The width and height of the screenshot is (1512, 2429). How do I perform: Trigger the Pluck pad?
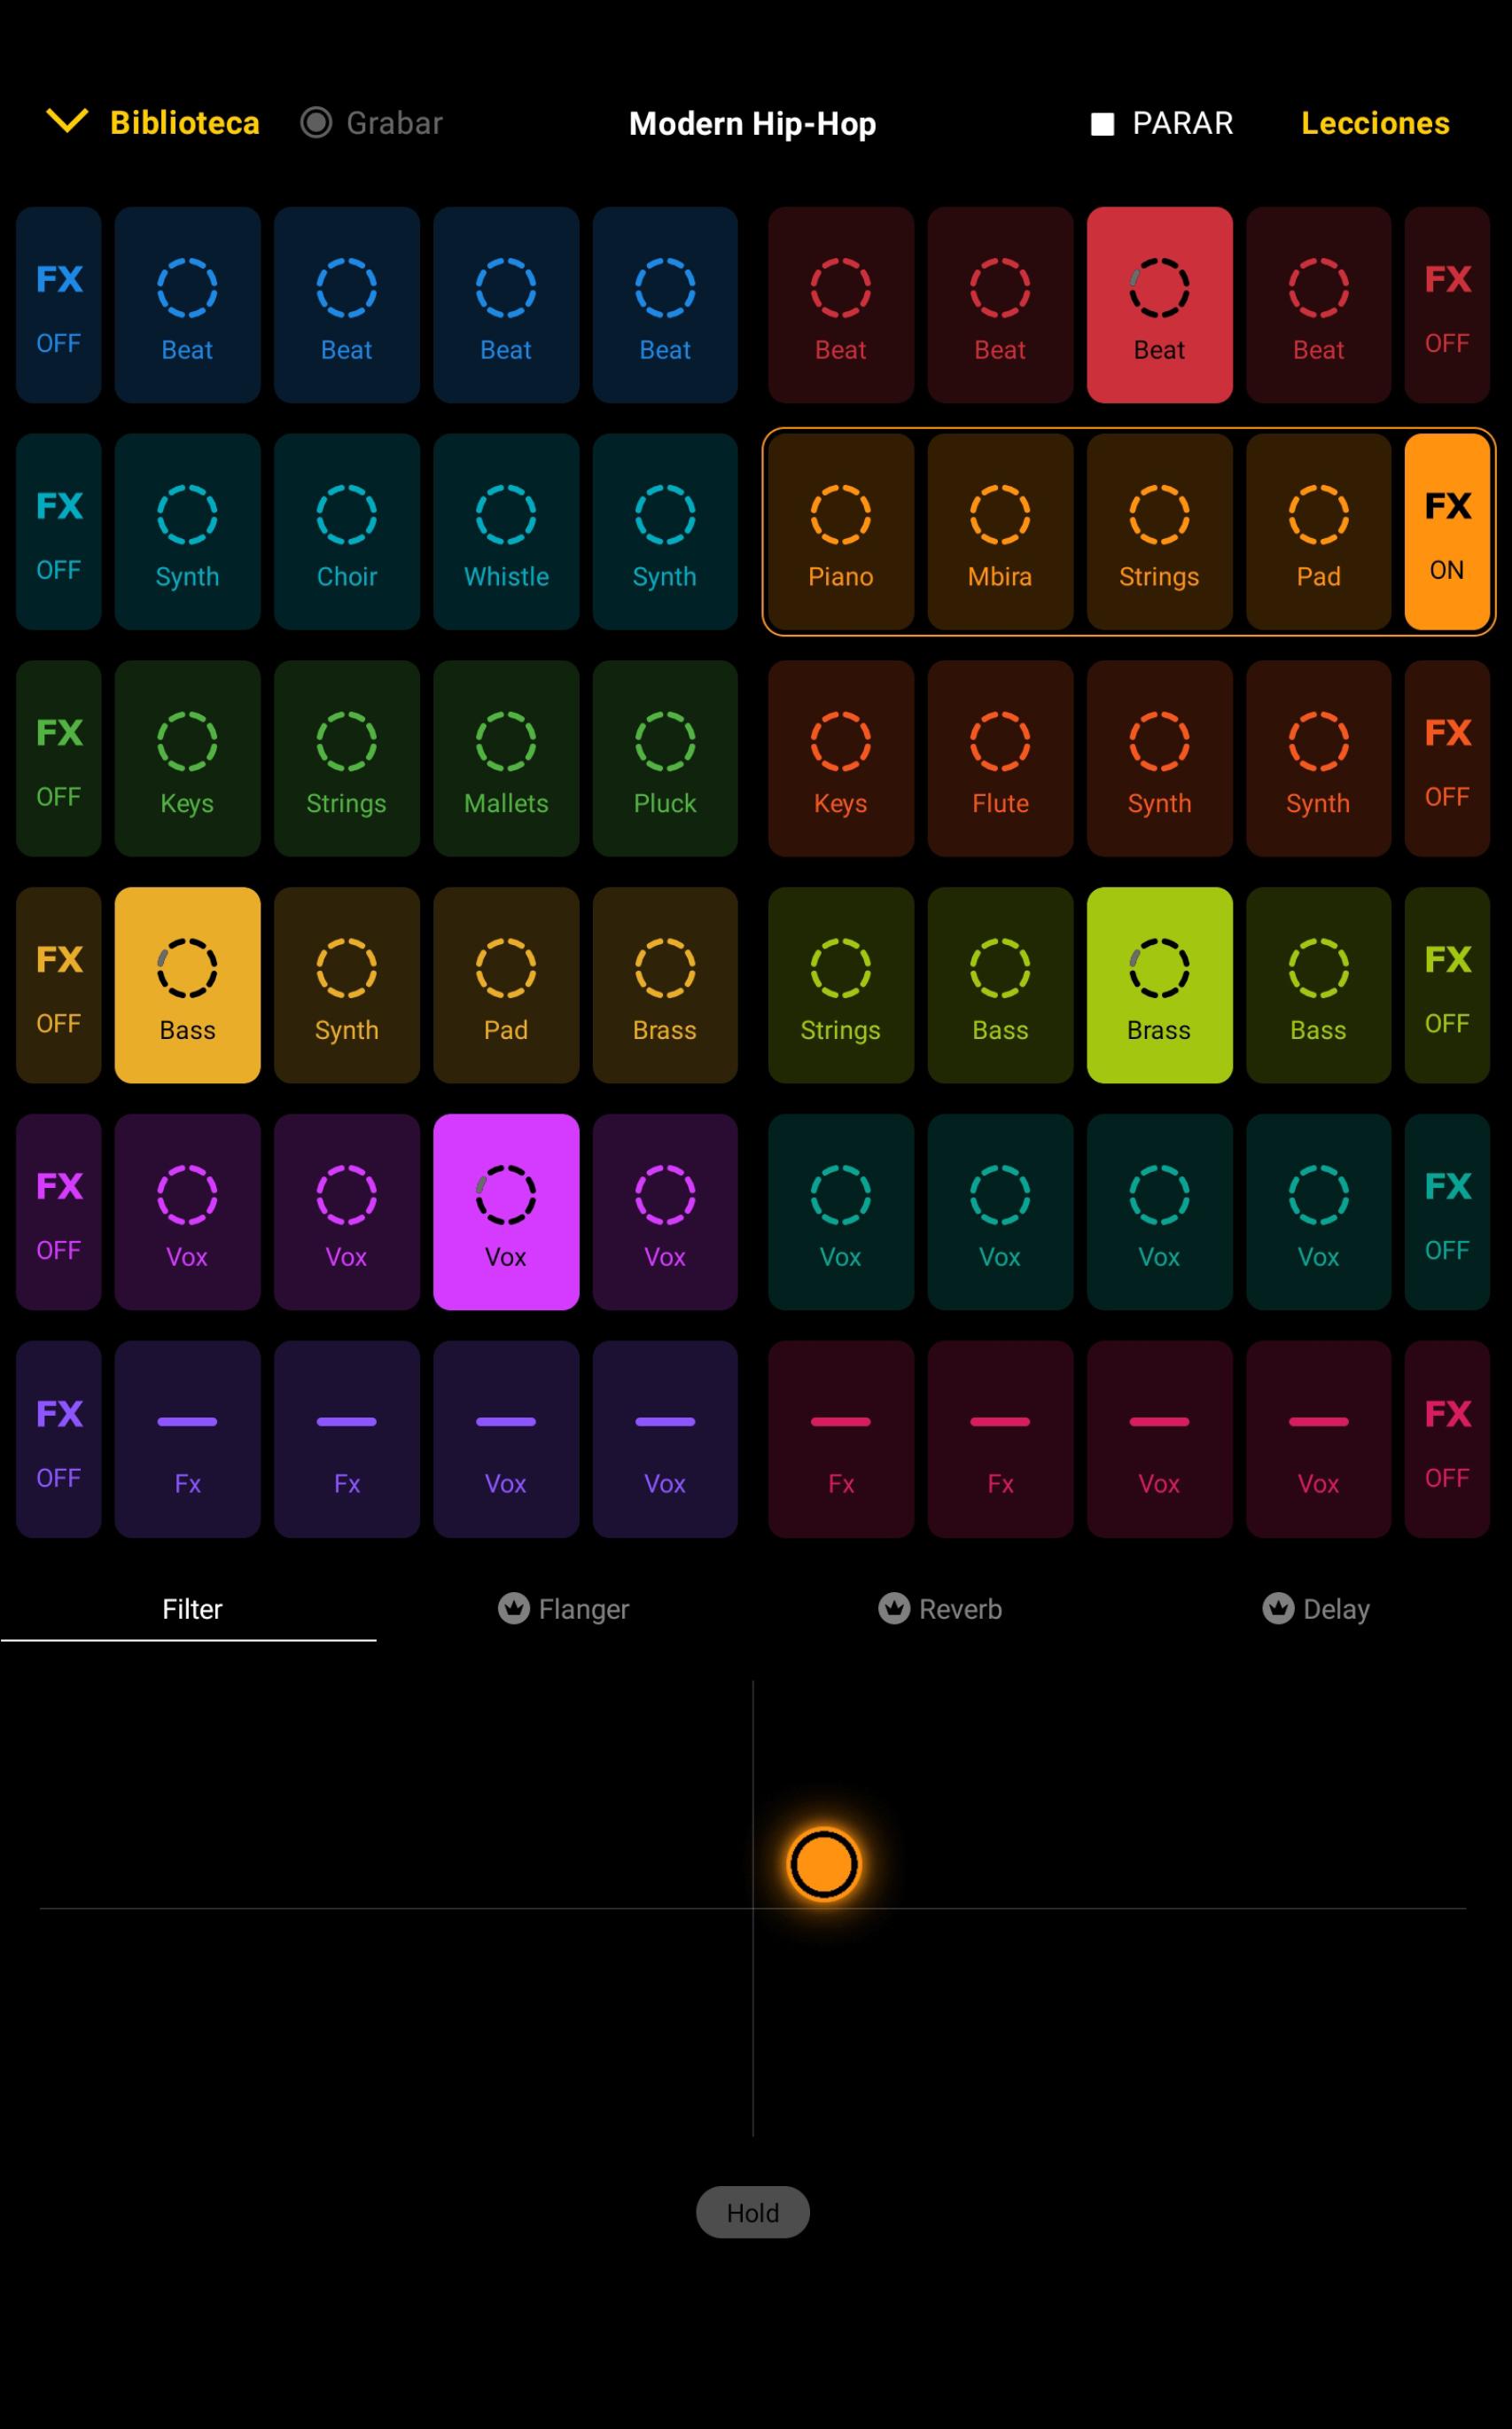click(665, 758)
